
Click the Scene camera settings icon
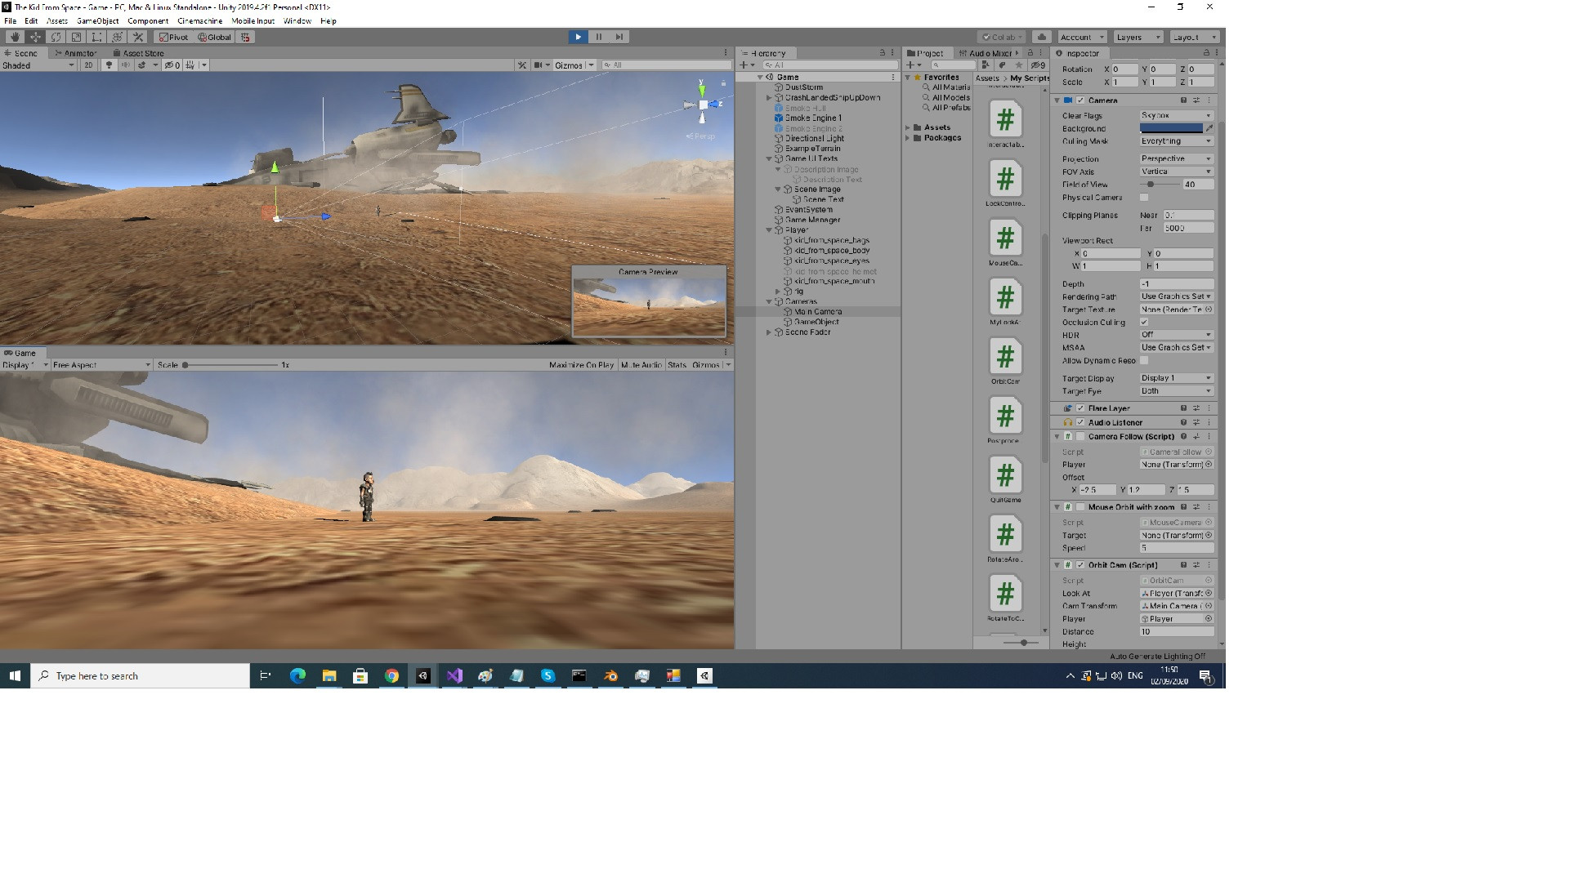(x=539, y=65)
